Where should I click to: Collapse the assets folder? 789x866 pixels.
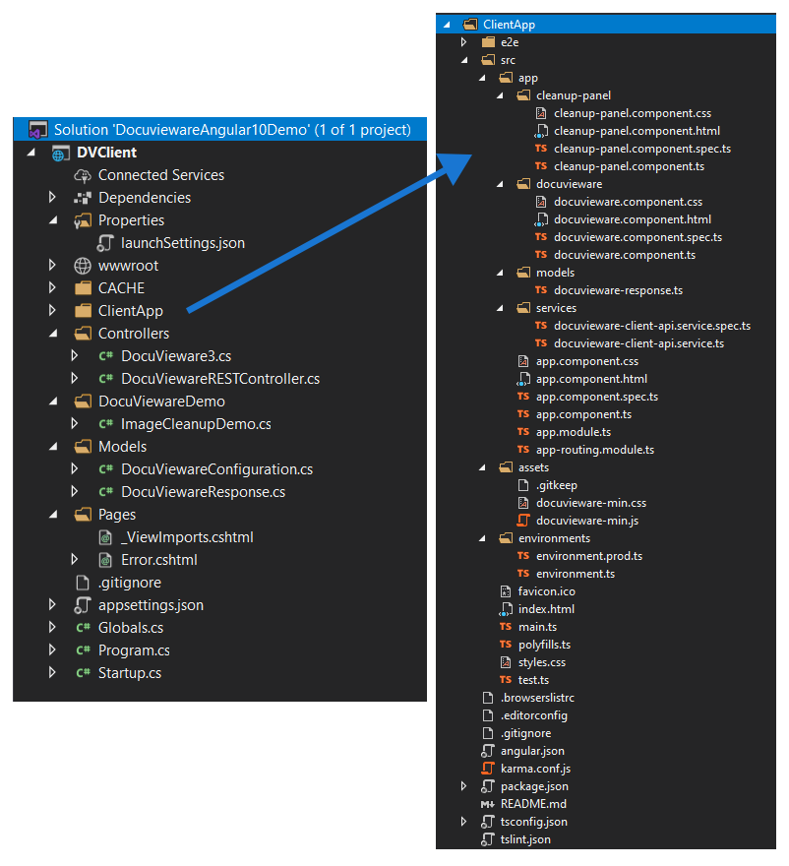482,467
